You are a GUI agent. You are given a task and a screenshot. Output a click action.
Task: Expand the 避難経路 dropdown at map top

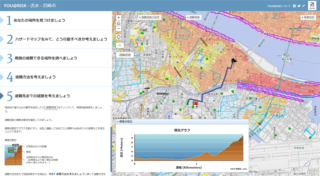click(194, 17)
